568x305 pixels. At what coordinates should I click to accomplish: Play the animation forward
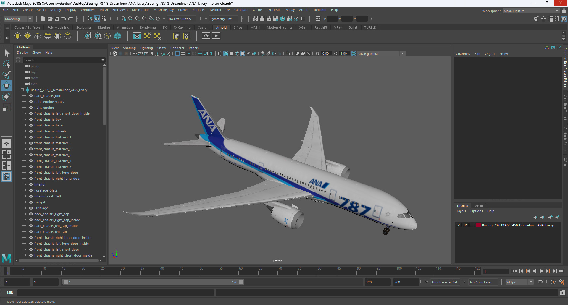[541, 271]
